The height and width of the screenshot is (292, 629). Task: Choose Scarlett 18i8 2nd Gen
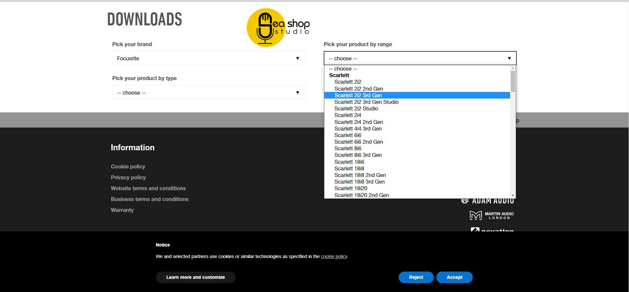point(417,175)
